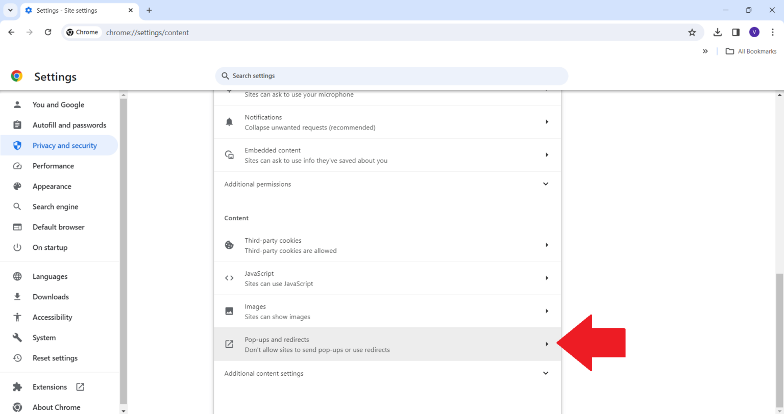Image resolution: width=784 pixels, height=414 pixels.
Task: Click the All Bookmarks folder
Action: point(751,51)
